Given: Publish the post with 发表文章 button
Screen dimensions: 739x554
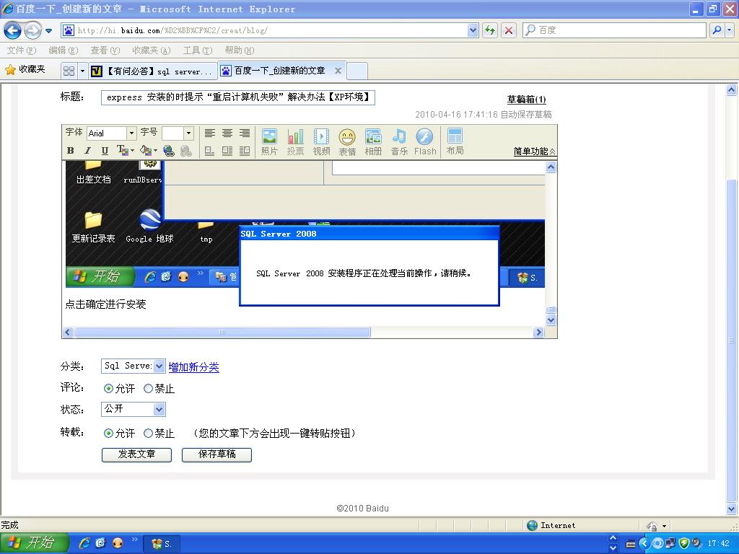Looking at the screenshot, I should click(136, 454).
